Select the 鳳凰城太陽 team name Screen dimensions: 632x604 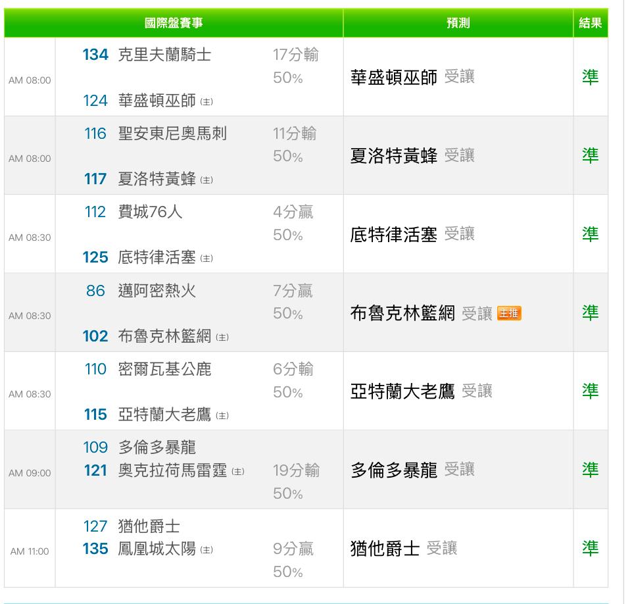157,548
